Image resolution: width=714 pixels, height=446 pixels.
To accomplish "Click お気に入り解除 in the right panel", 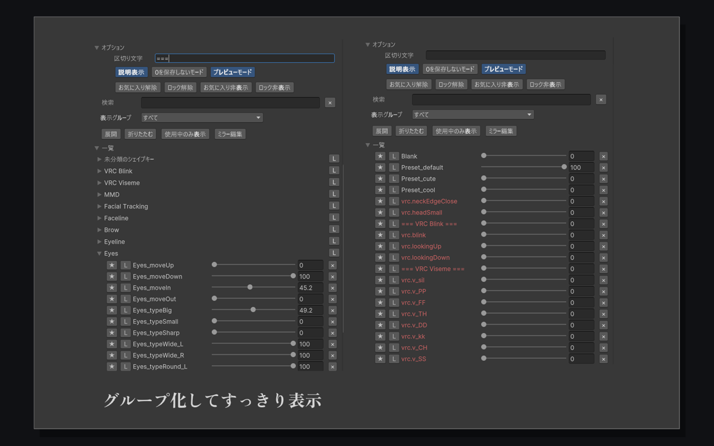I will click(x=409, y=85).
